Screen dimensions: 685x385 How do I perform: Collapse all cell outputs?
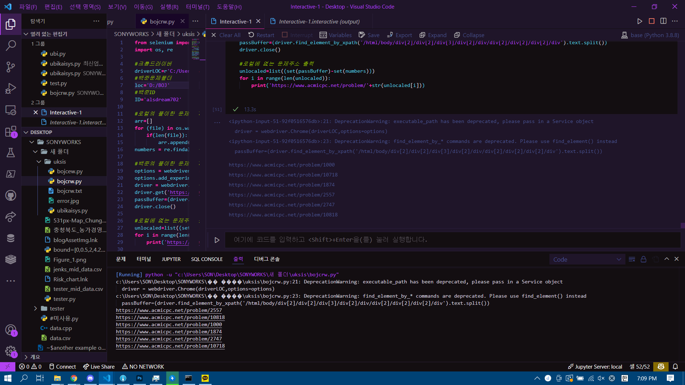[469, 35]
